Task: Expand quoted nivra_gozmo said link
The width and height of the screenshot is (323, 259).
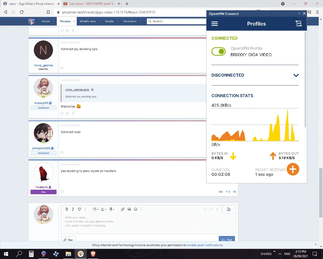Action: pos(77,90)
